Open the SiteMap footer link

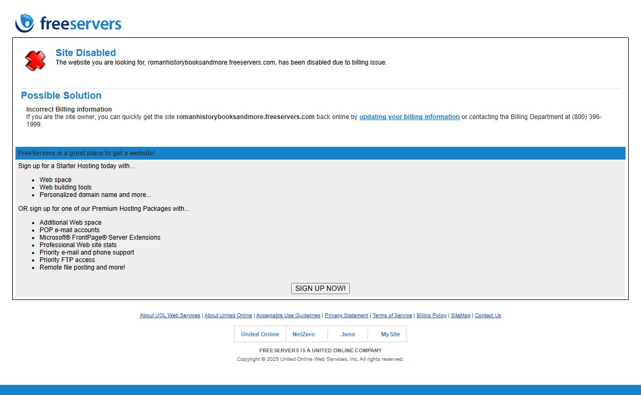point(460,315)
